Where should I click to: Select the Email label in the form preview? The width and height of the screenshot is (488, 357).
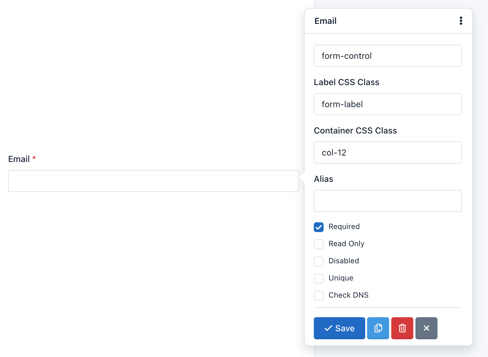tap(19, 159)
